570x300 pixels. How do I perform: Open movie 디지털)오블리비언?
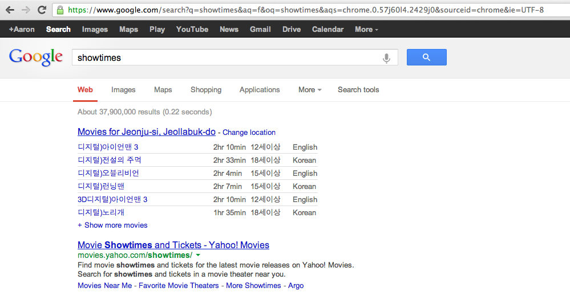pos(108,173)
